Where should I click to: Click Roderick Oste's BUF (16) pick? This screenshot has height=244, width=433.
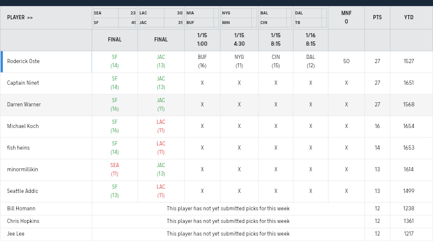[202, 61]
